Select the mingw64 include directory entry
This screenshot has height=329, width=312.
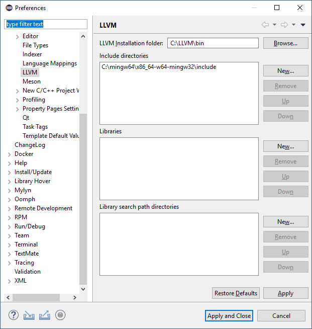pyautogui.click(x=159, y=67)
